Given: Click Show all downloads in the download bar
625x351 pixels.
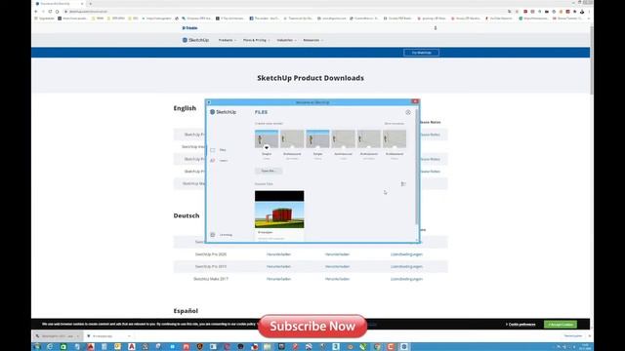Looking at the screenshot, I should click(573, 336).
